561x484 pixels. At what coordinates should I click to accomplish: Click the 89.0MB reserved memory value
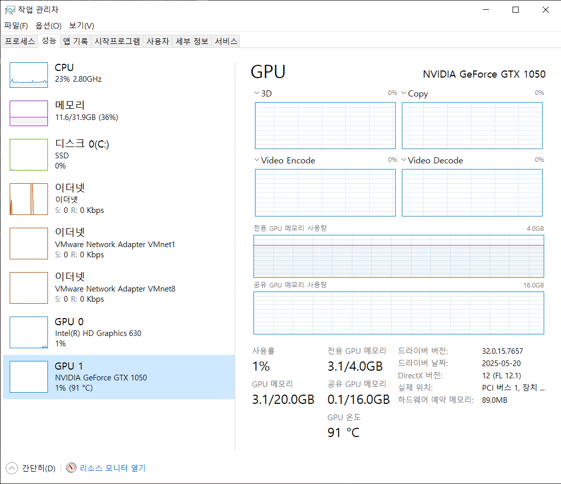coord(495,400)
